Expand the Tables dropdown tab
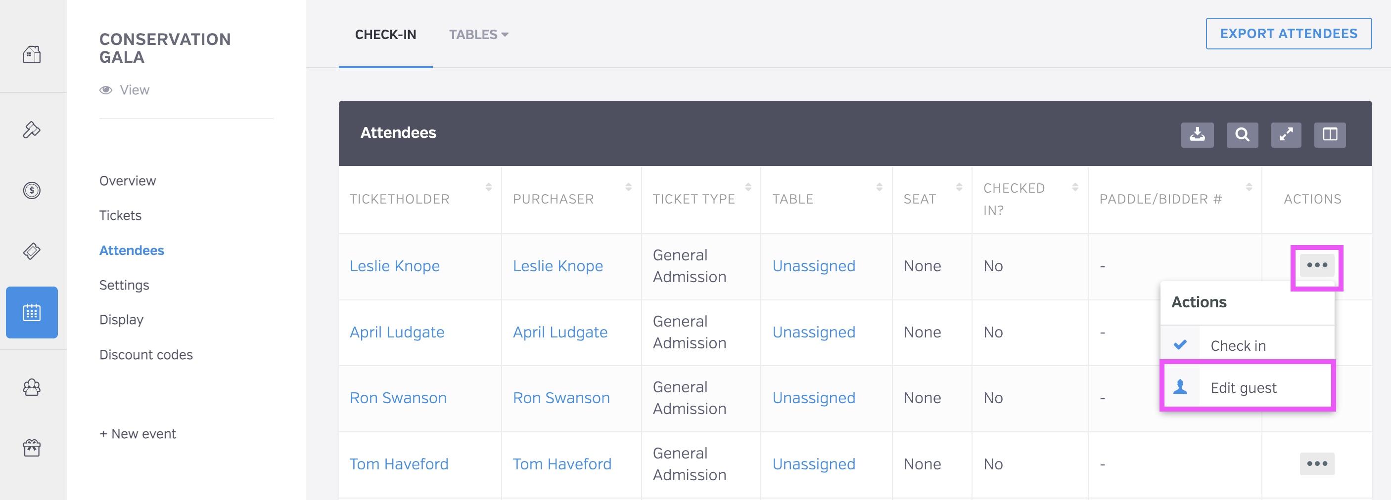Image resolution: width=1391 pixels, height=500 pixels. 478,35
